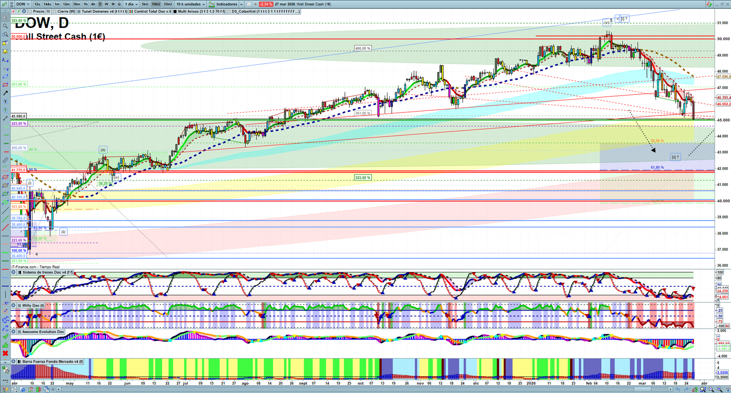Open the DOW instrument dropdown
731x393 pixels.
click(x=22, y=4)
